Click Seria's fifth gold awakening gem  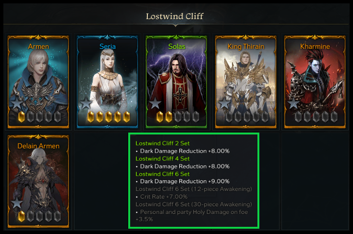(126, 117)
